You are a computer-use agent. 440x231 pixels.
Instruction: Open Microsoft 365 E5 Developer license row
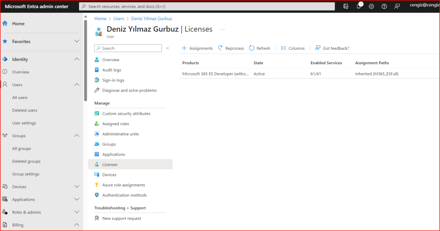tap(215, 74)
